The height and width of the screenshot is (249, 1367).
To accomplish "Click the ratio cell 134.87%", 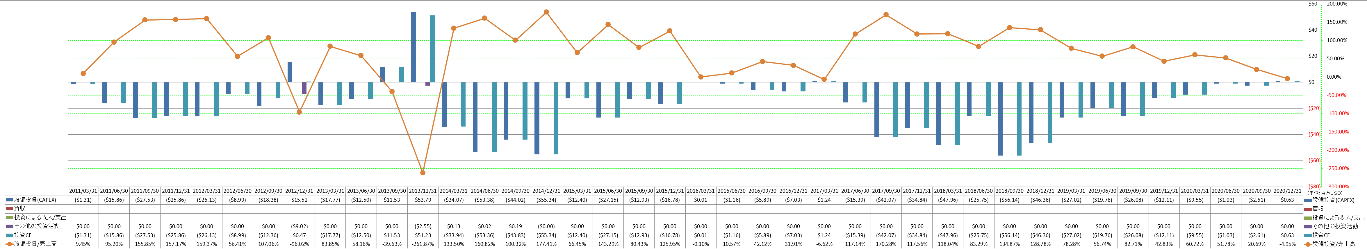I will 1009,244.
